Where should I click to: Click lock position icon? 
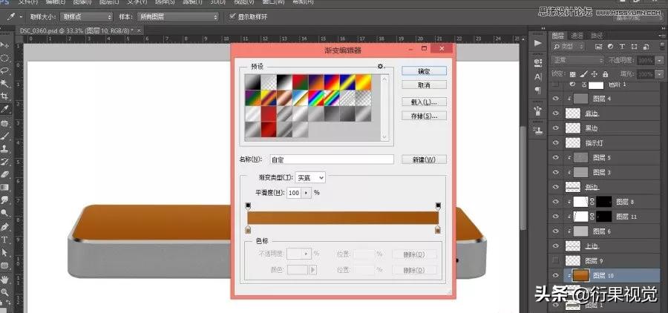point(595,74)
